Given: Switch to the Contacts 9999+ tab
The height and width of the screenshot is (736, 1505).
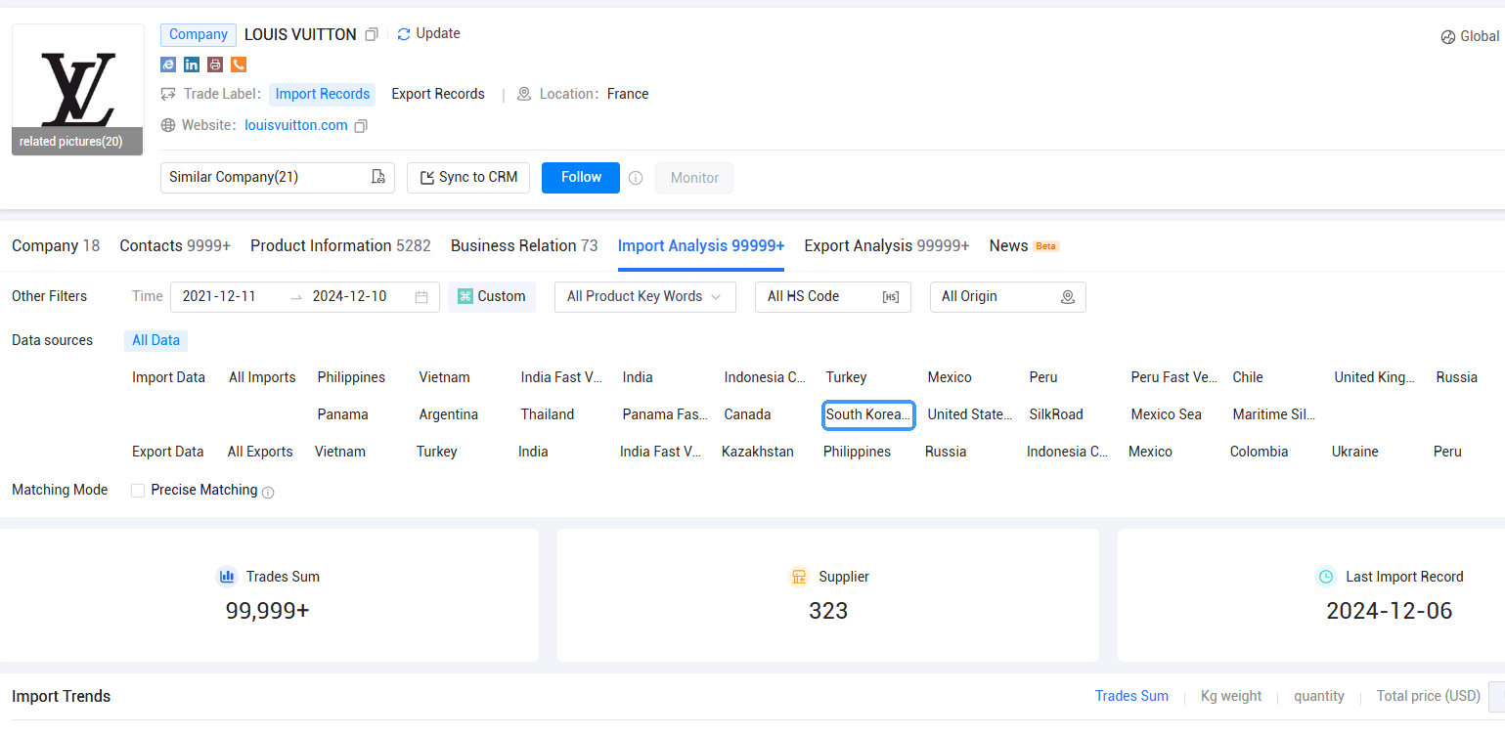Looking at the screenshot, I should pyautogui.click(x=175, y=246).
